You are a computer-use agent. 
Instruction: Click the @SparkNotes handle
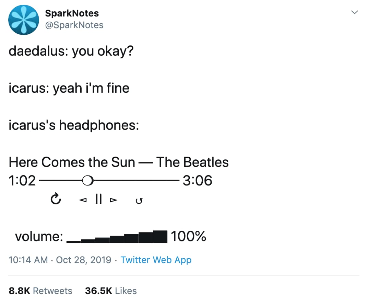(74, 25)
